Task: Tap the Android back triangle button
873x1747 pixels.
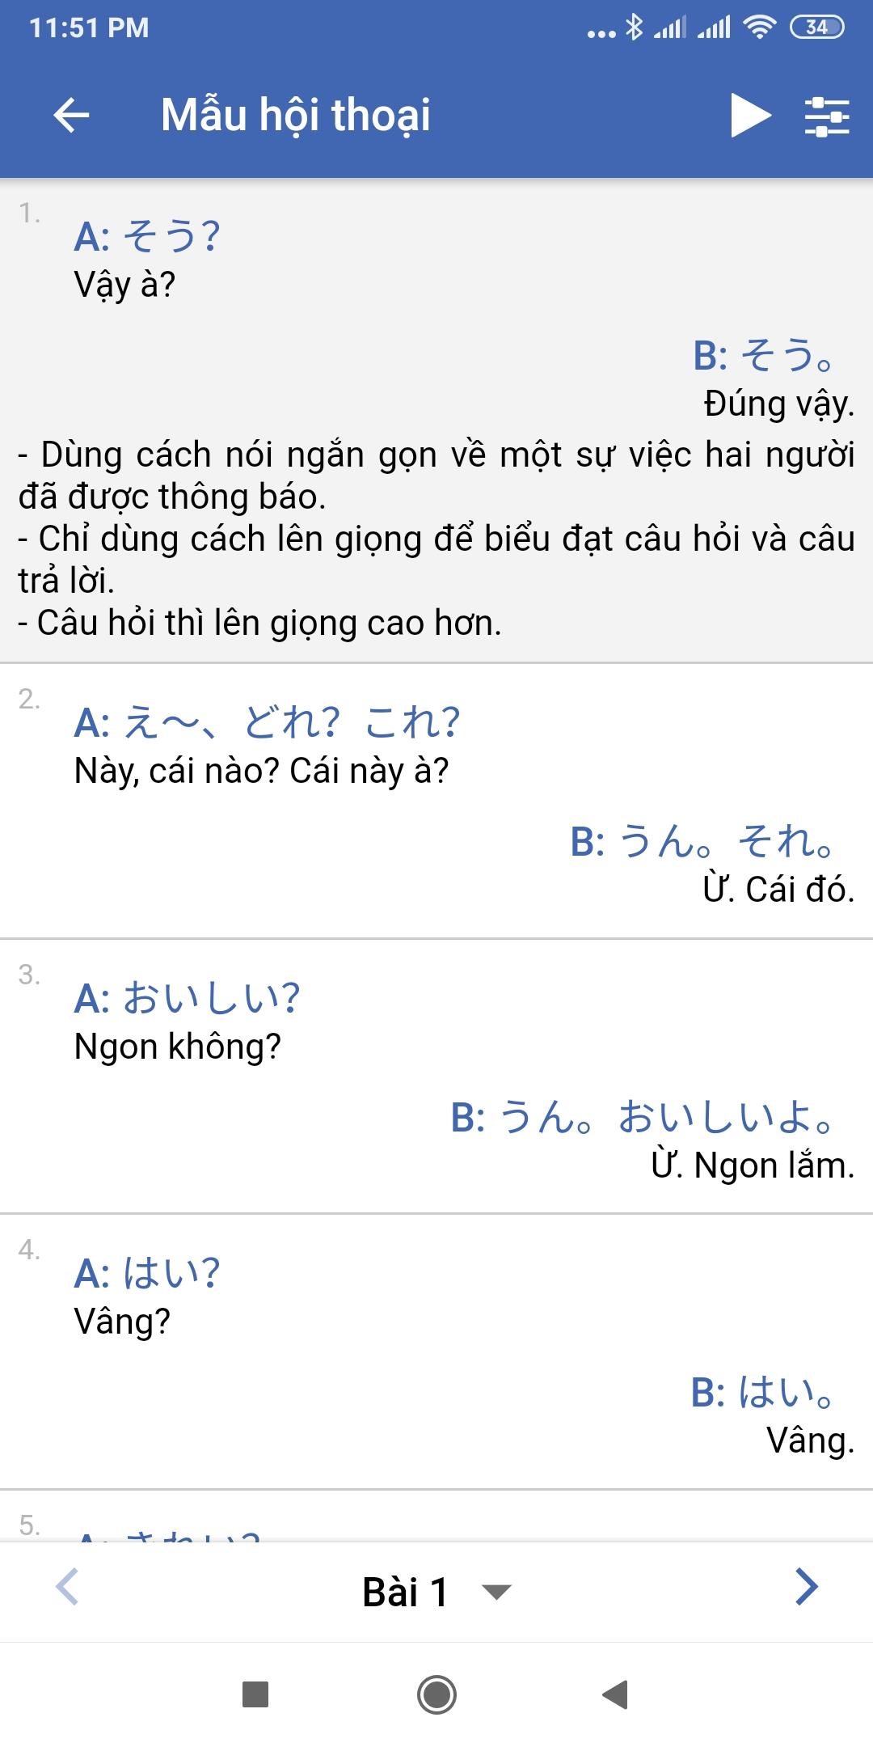Action: [x=616, y=1694]
